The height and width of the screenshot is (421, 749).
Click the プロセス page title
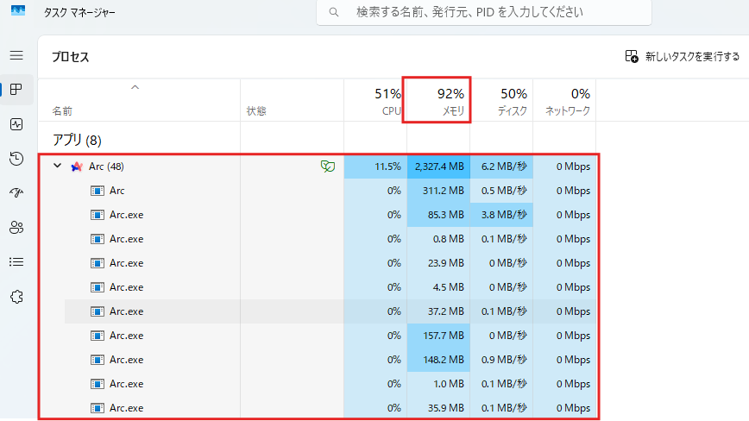(71, 57)
